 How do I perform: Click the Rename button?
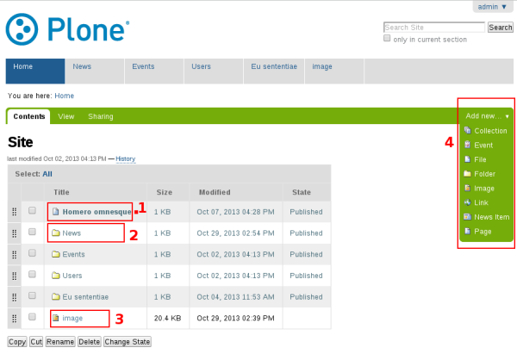(x=60, y=342)
